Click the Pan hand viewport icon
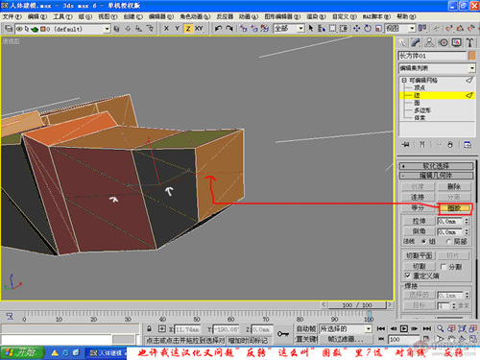Image resolution: width=480 pixels, height=360 pixels. [451, 339]
